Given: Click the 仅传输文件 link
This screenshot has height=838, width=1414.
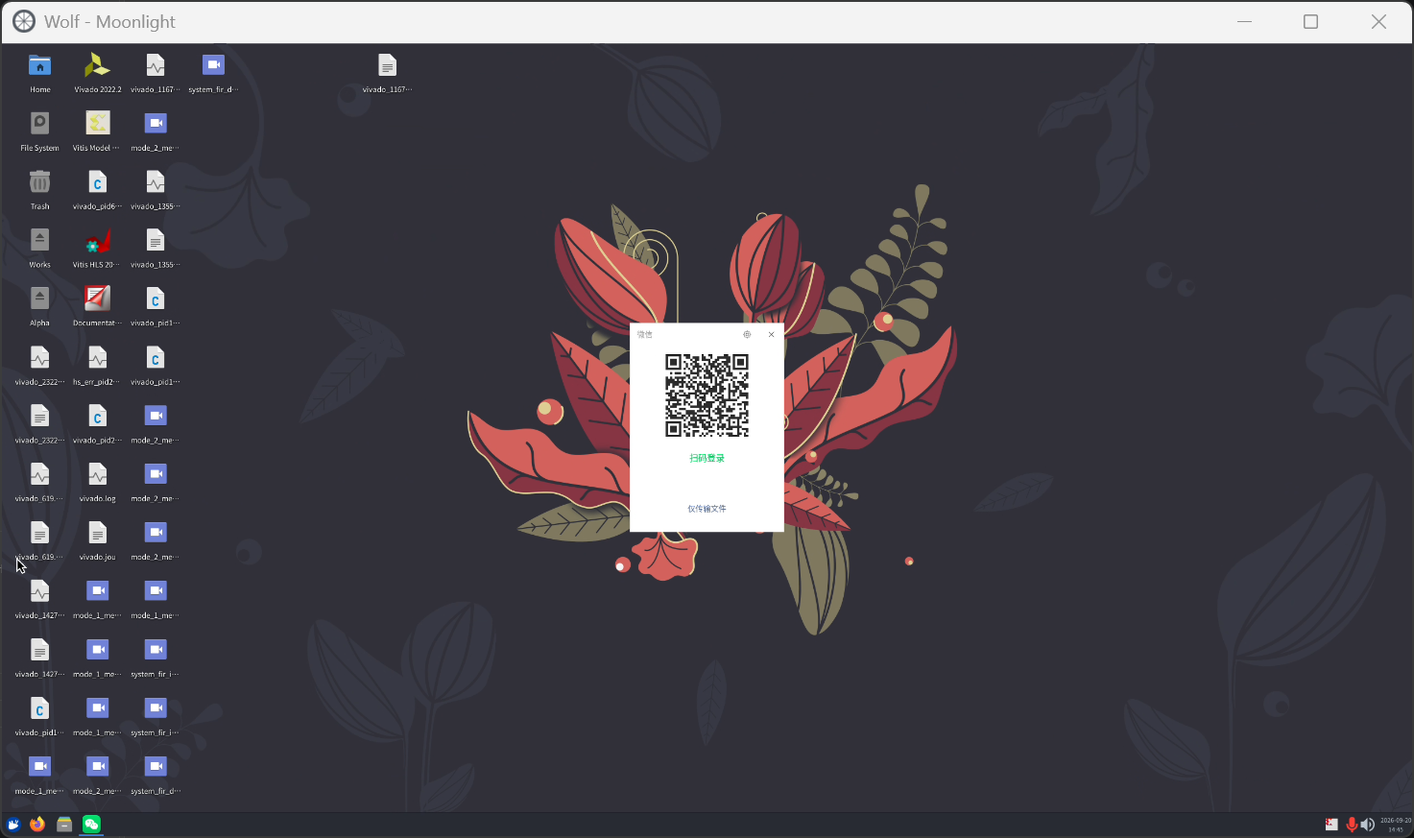Looking at the screenshot, I should (707, 509).
